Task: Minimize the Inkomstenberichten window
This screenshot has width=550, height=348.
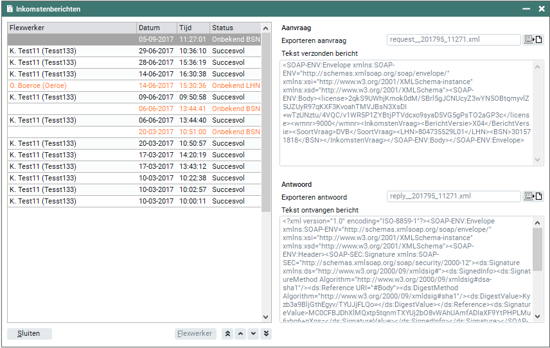Action: tap(526, 8)
